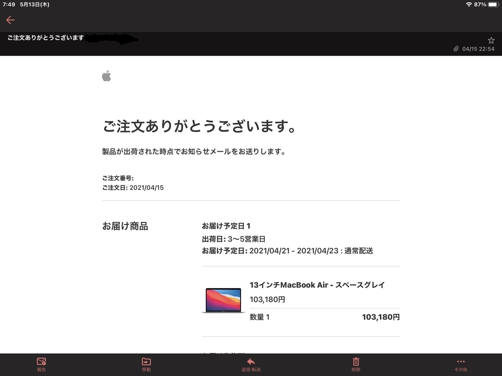Select order date ご注文日: 2021/04/15
The width and height of the screenshot is (502, 376).
click(133, 188)
